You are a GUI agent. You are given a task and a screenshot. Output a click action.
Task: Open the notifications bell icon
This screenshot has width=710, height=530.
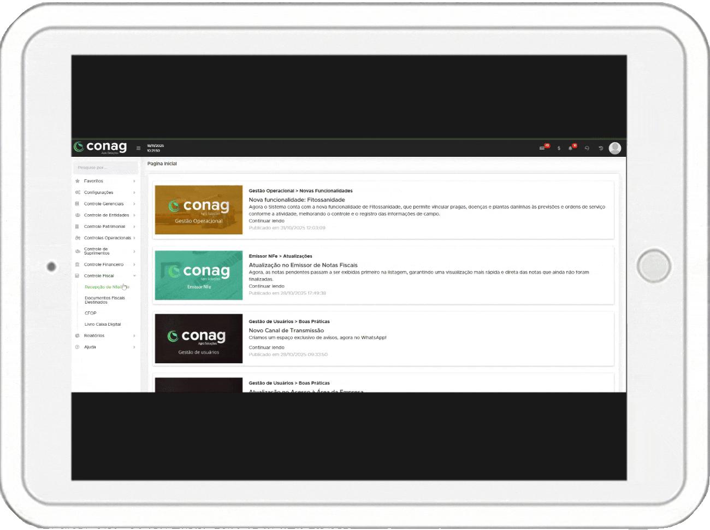[571, 148]
